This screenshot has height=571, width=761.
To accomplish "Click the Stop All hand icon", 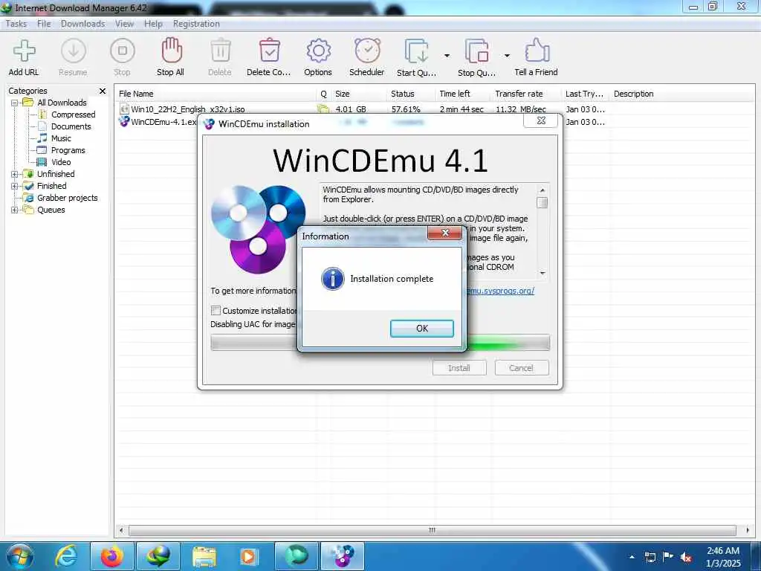I will pyautogui.click(x=172, y=51).
